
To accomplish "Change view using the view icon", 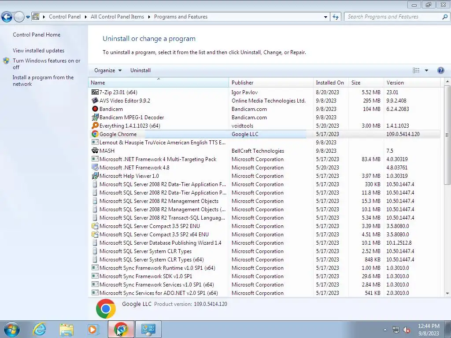I will (416, 70).
